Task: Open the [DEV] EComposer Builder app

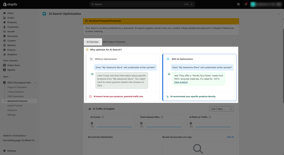Action: click(x=20, y=83)
